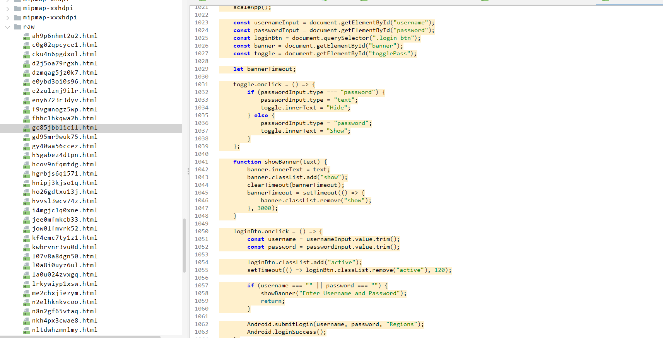Open jow0lfmvrk52.html in the tree
This screenshot has width=663, height=338.
point(65,229)
